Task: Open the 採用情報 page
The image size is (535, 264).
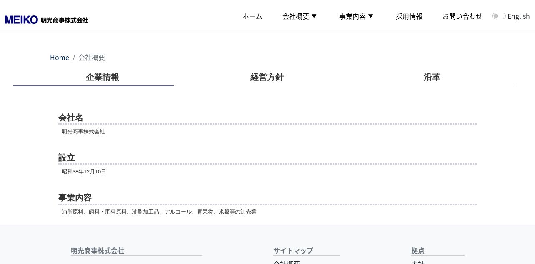Action: (409, 16)
